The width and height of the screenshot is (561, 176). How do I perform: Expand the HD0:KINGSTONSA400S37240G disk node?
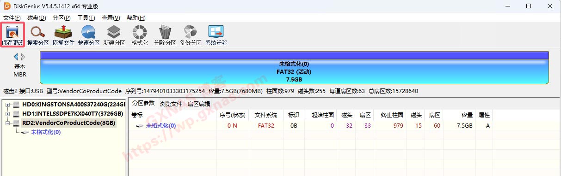point(8,105)
